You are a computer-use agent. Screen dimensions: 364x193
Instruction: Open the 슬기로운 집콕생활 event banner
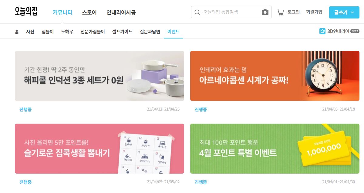(x=99, y=148)
